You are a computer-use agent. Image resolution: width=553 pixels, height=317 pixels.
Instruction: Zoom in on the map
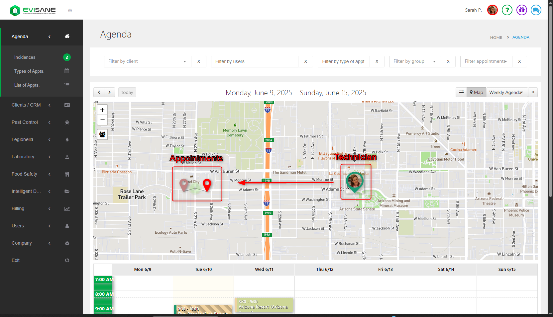pyautogui.click(x=102, y=110)
